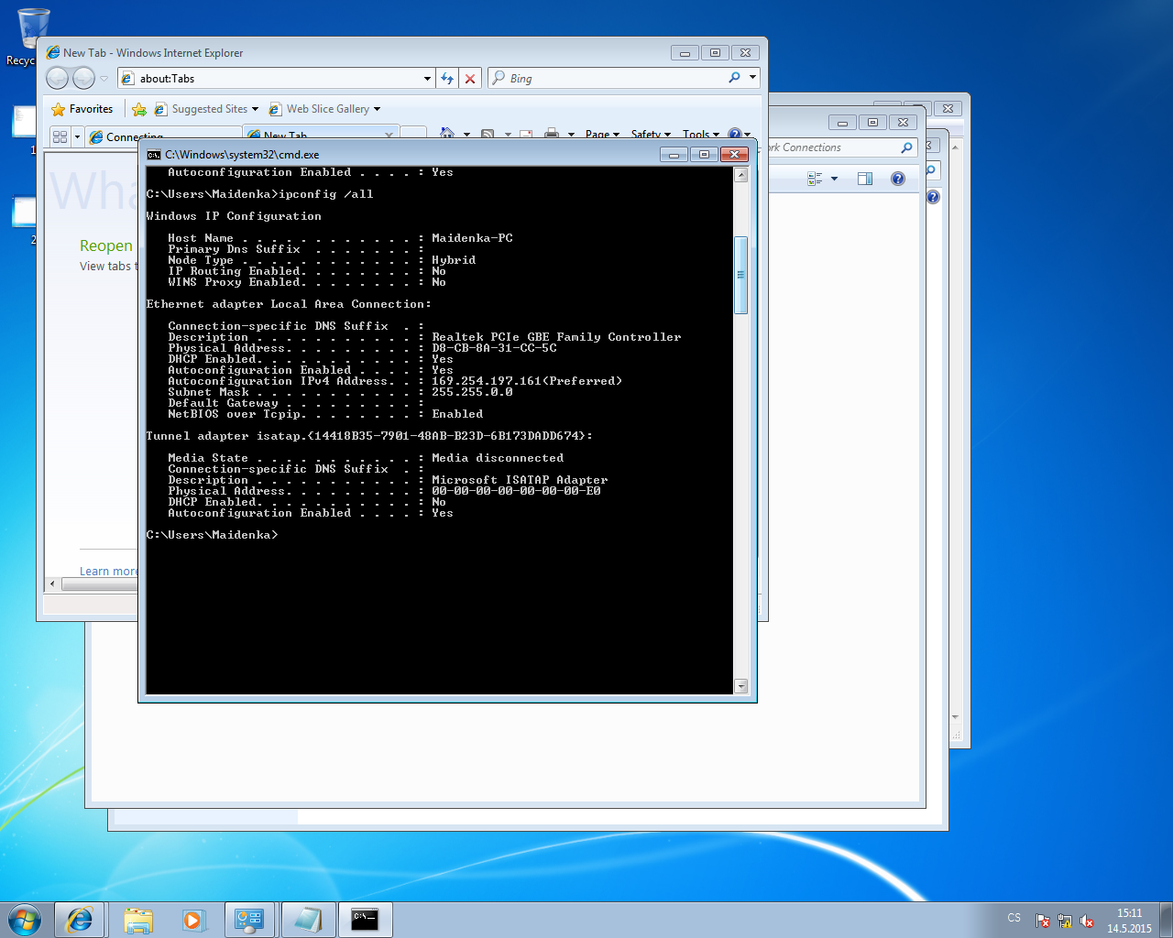Viewport: 1173px width, 938px height.
Task: Click the Bing search magnifier icon
Action: click(734, 78)
